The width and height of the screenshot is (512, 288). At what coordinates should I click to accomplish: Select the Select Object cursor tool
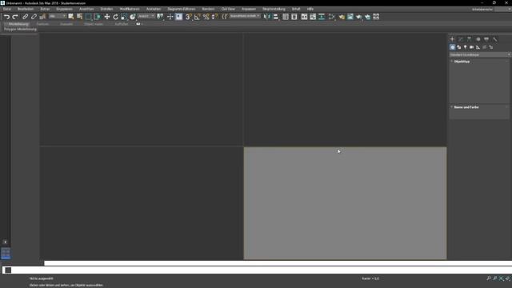(x=71, y=17)
